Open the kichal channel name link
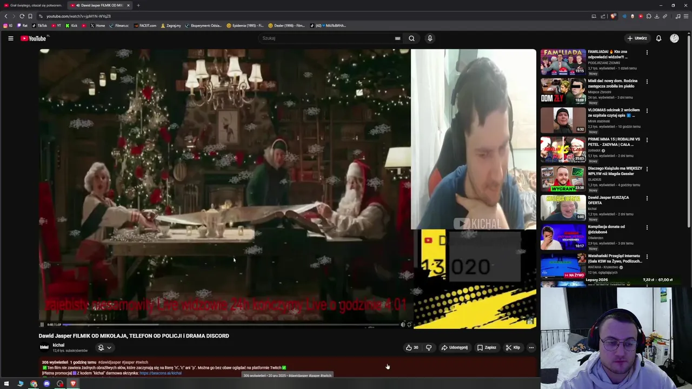692x389 pixels. [x=58, y=345]
